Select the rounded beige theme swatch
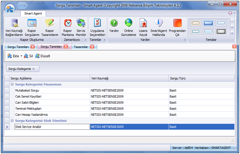The height and width of the screenshot is (154, 240). tap(196, 23)
